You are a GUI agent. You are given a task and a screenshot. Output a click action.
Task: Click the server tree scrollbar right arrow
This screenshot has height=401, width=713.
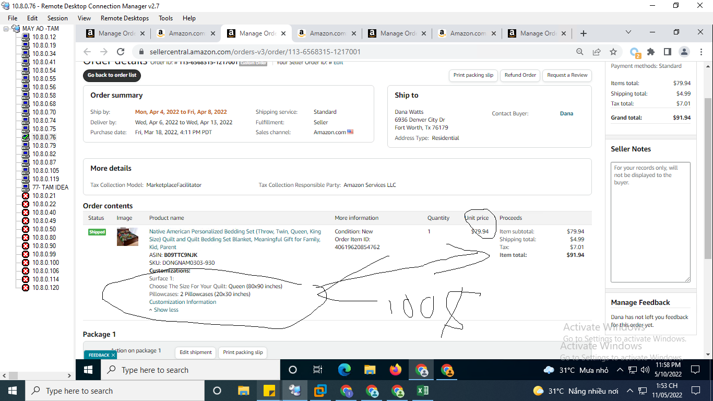pyautogui.click(x=69, y=375)
